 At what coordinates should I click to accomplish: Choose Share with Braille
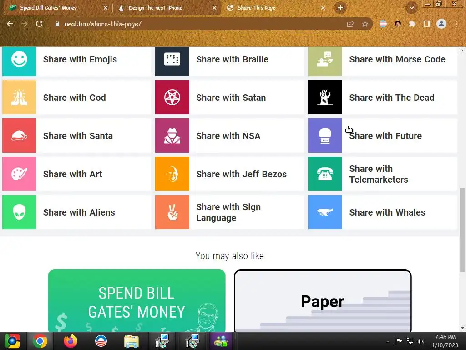click(x=232, y=59)
